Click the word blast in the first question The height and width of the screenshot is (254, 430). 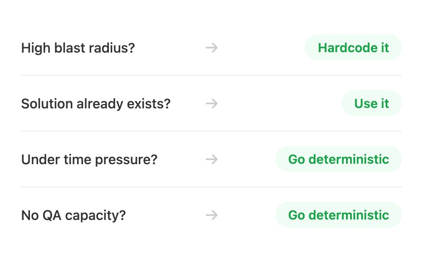point(70,48)
